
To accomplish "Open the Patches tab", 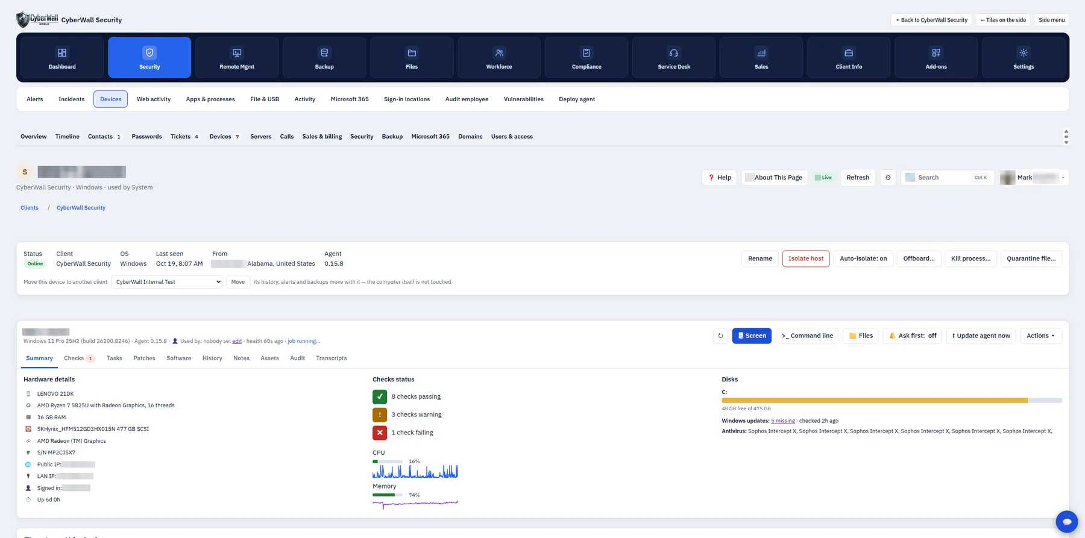I will [x=144, y=358].
